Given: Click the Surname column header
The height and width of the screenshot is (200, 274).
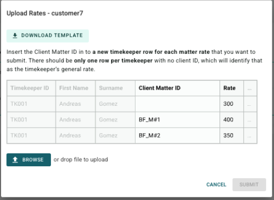Looking at the screenshot, I should point(115,88).
